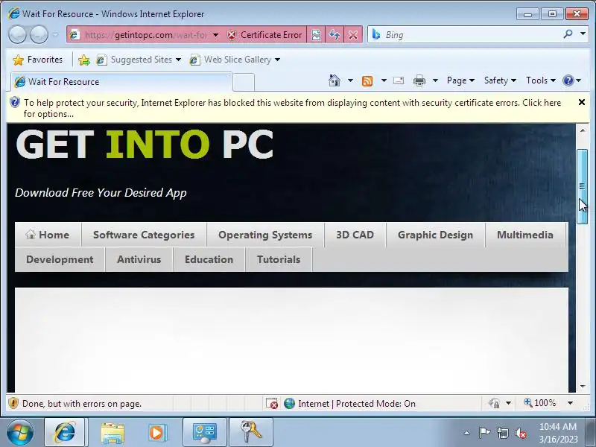This screenshot has width=596, height=447.
Task: Click the 100% zoom level button
Action: tap(540, 403)
